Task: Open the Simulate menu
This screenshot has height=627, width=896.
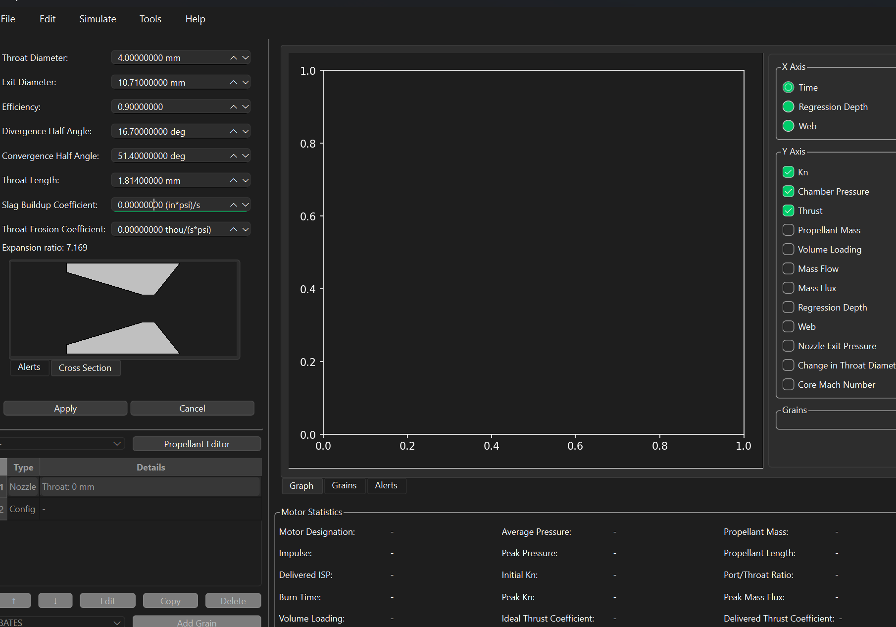Action: [x=98, y=19]
